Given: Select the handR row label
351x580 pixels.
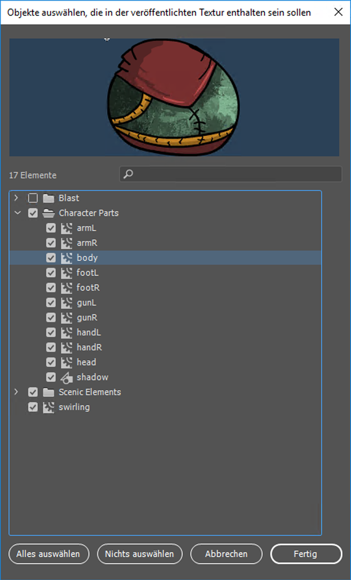Looking at the screenshot, I should tap(89, 347).
